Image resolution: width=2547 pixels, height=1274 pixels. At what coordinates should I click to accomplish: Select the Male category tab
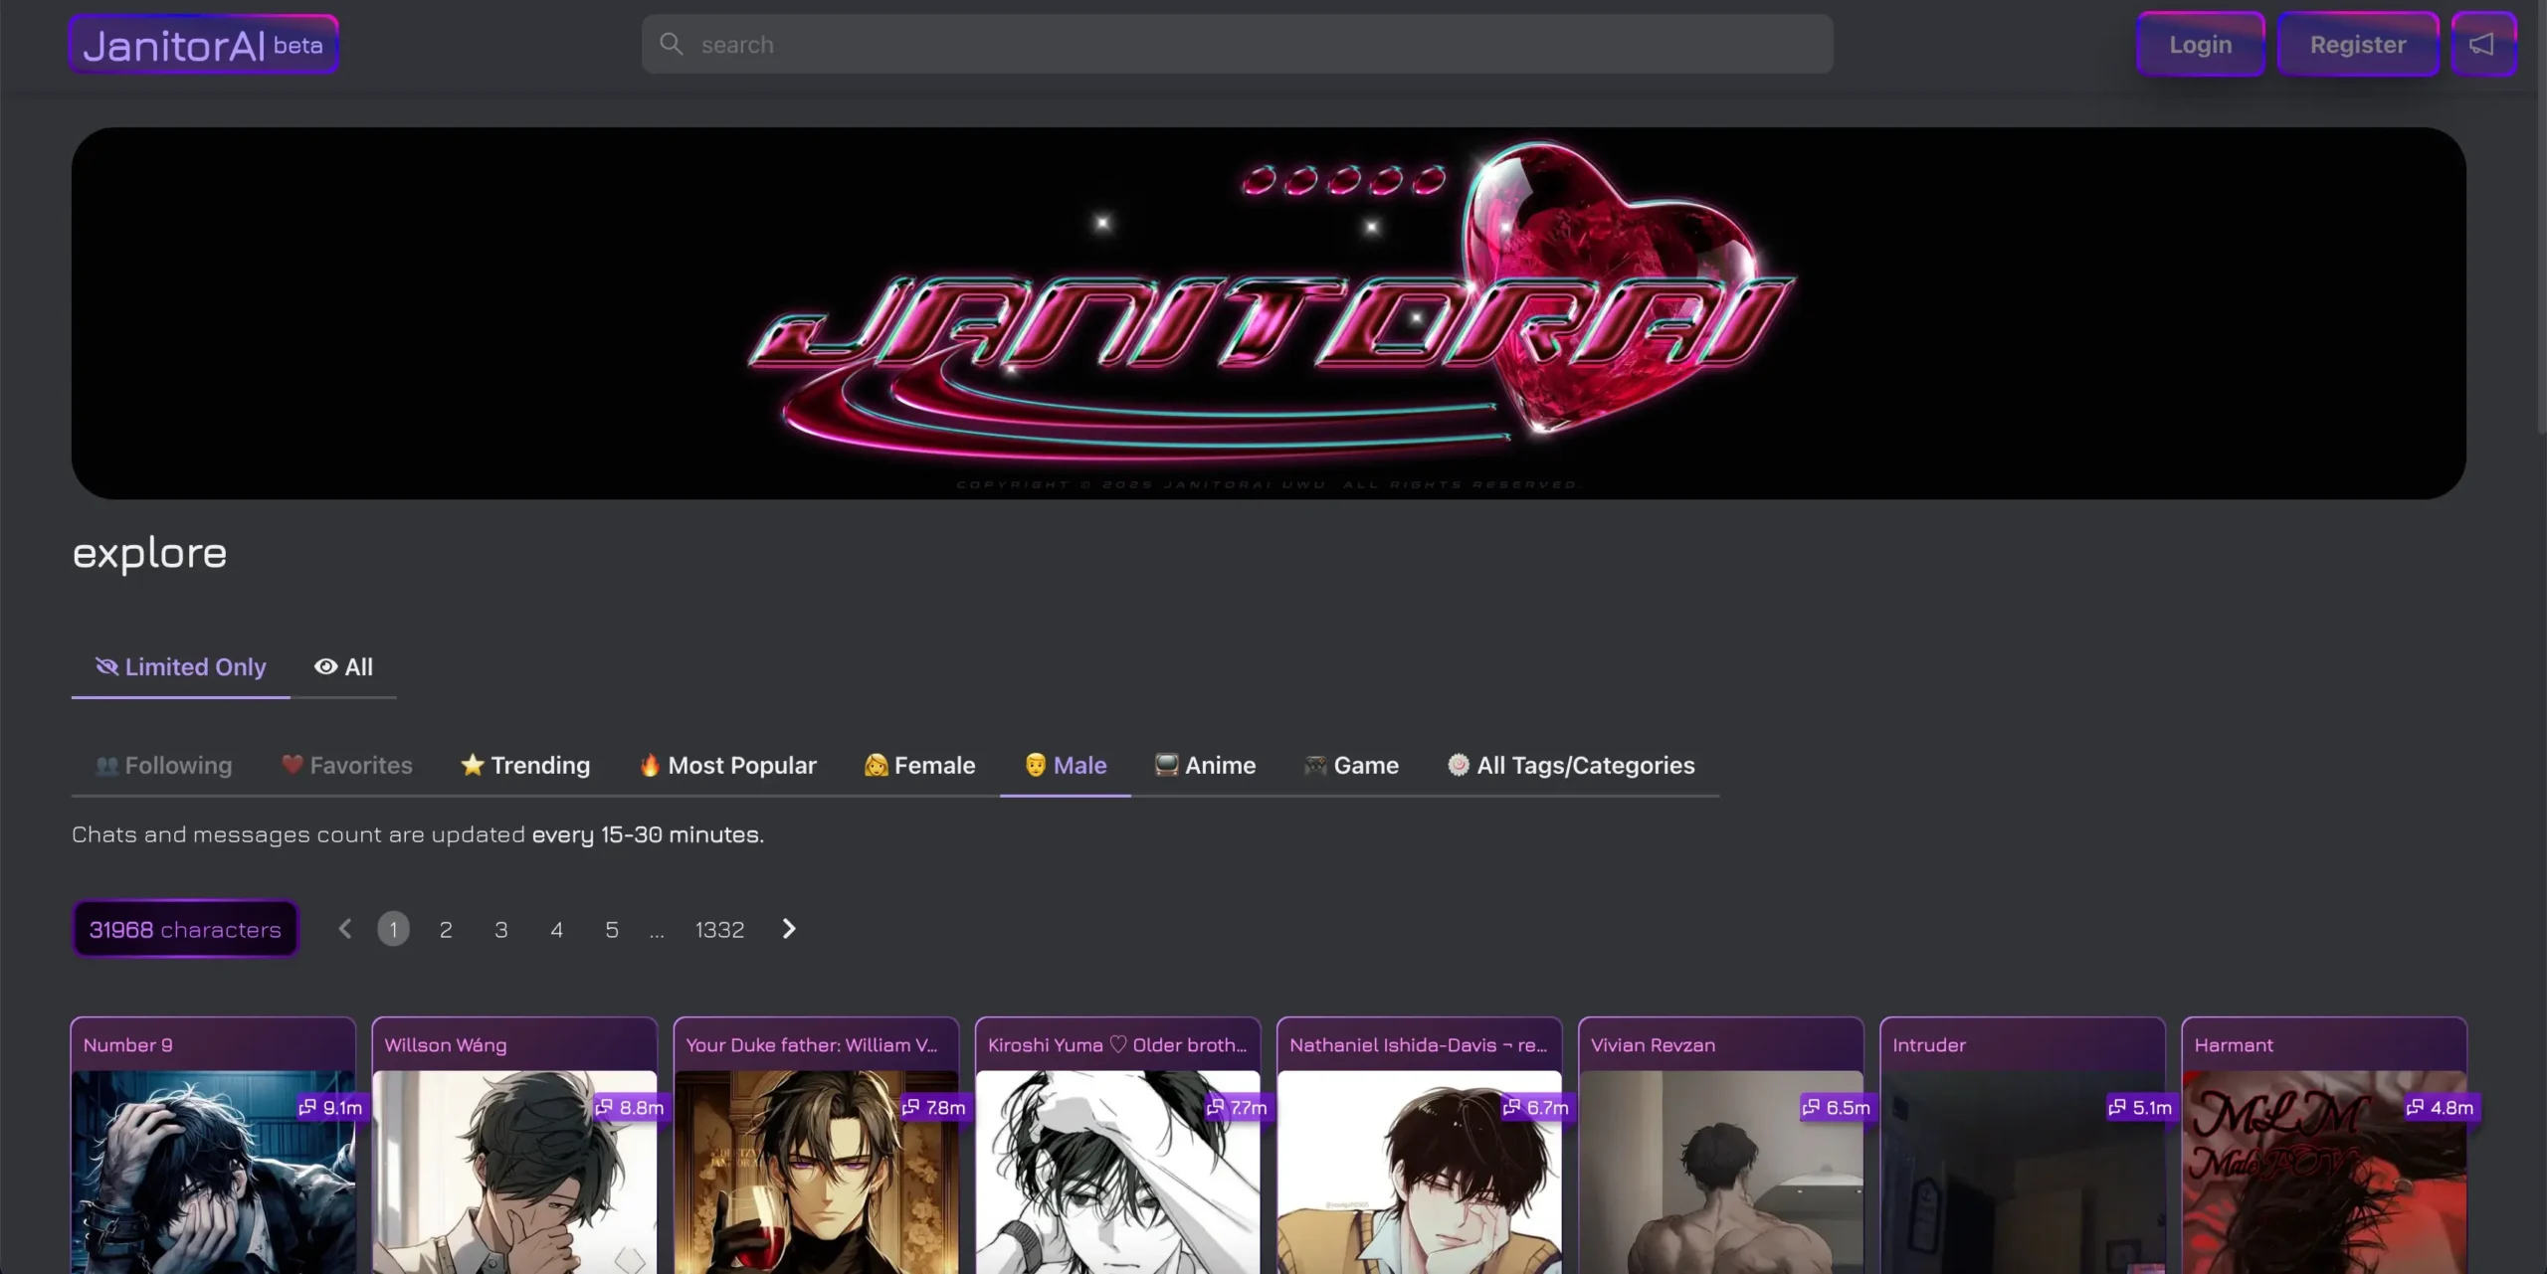(x=1066, y=766)
